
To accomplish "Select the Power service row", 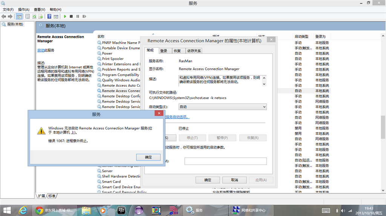I will coord(107,53).
